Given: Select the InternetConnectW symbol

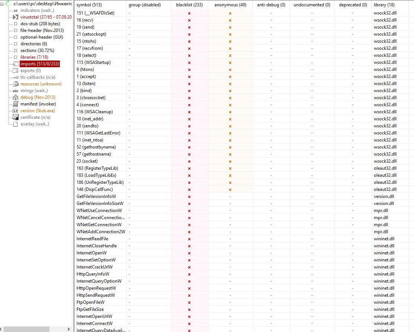Looking at the screenshot, I should click(x=94, y=323).
